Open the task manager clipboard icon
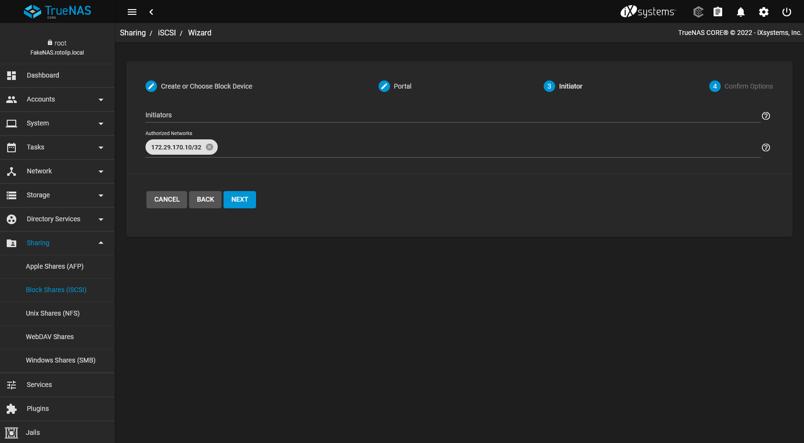Viewport: 804px width, 443px height. pos(718,12)
